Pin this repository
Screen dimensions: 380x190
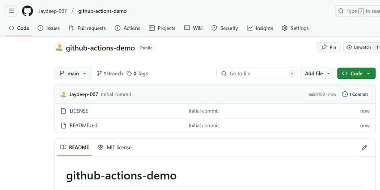[x=329, y=47]
